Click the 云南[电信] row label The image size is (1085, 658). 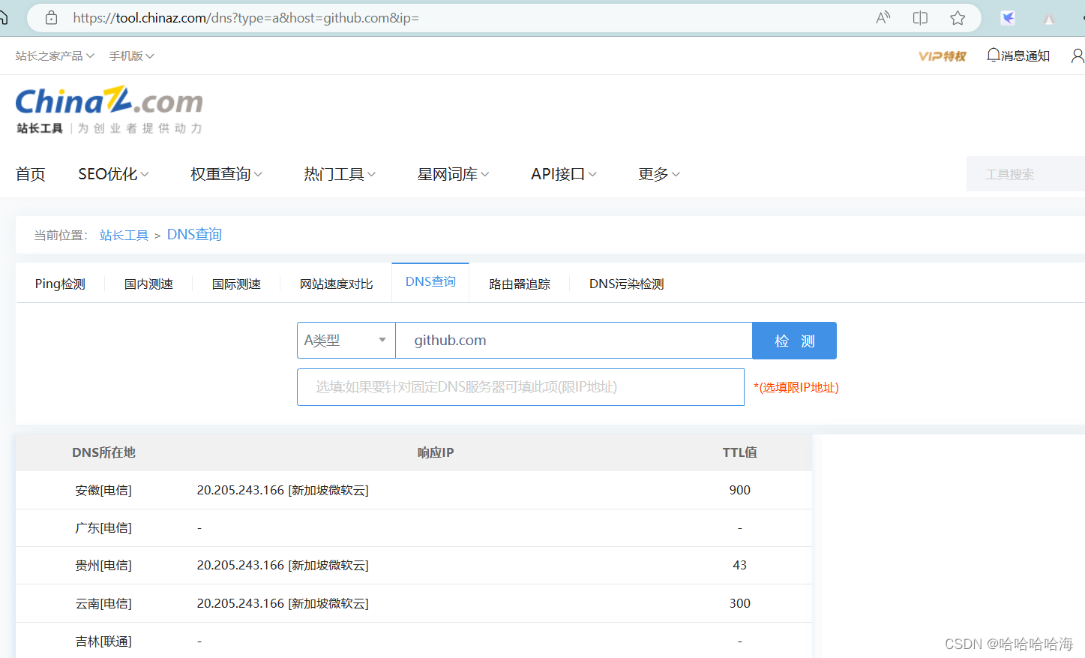pyautogui.click(x=103, y=603)
